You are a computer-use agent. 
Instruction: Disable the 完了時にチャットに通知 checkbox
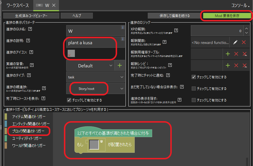pyautogui.click(x=194, y=77)
